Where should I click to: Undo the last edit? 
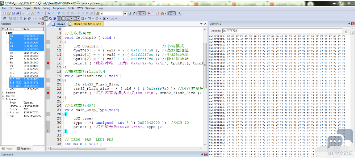[38, 13]
